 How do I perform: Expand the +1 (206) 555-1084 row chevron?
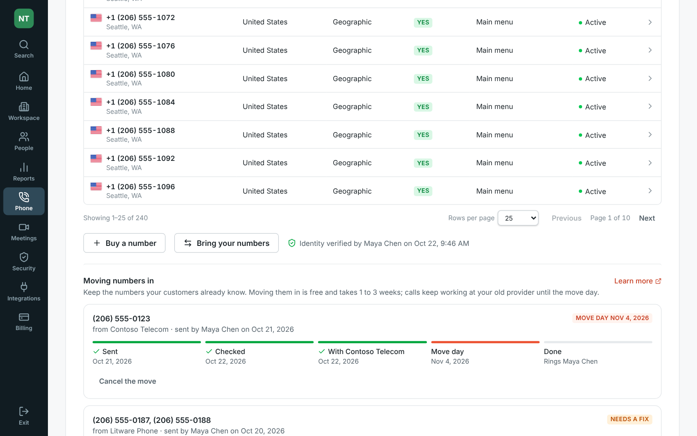click(x=650, y=106)
